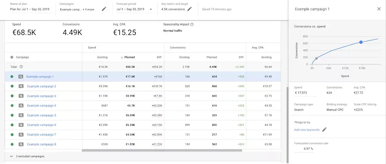The height and width of the screenshot is (164, 386).
Task: Click conversions diff +86 for campaign 7
Action: 242,135
